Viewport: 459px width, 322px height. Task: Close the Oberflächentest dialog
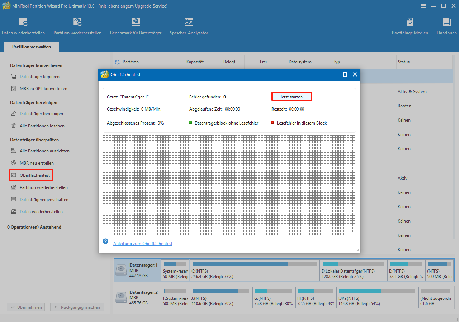(x=355, y=74)
